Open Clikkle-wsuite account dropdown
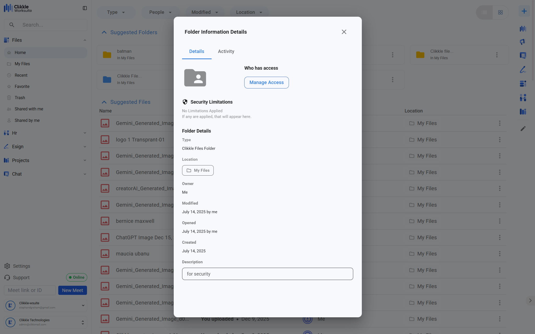Image resolution: width=535 pixels, height=334 pixels. tap(83, 305)
